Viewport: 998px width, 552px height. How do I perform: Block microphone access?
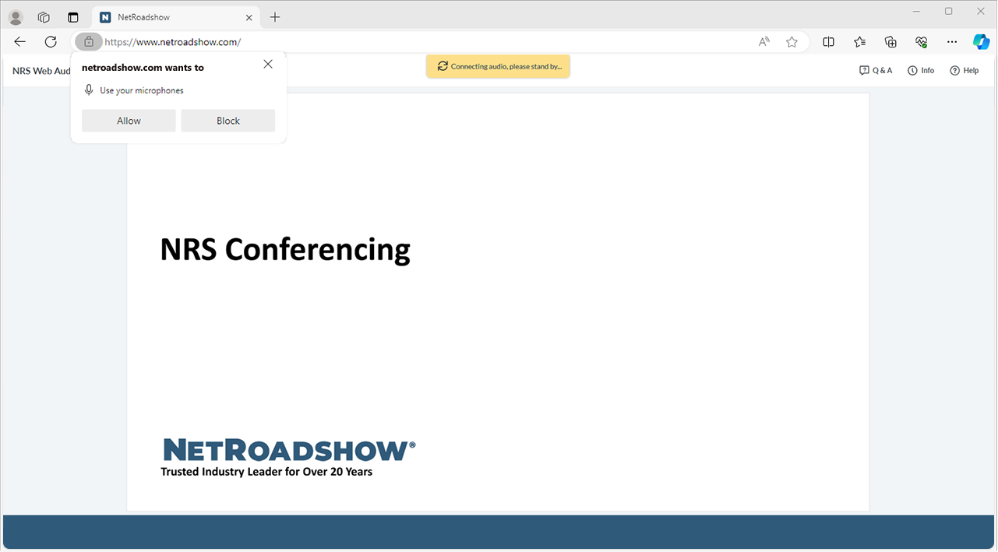pos(227,120)
